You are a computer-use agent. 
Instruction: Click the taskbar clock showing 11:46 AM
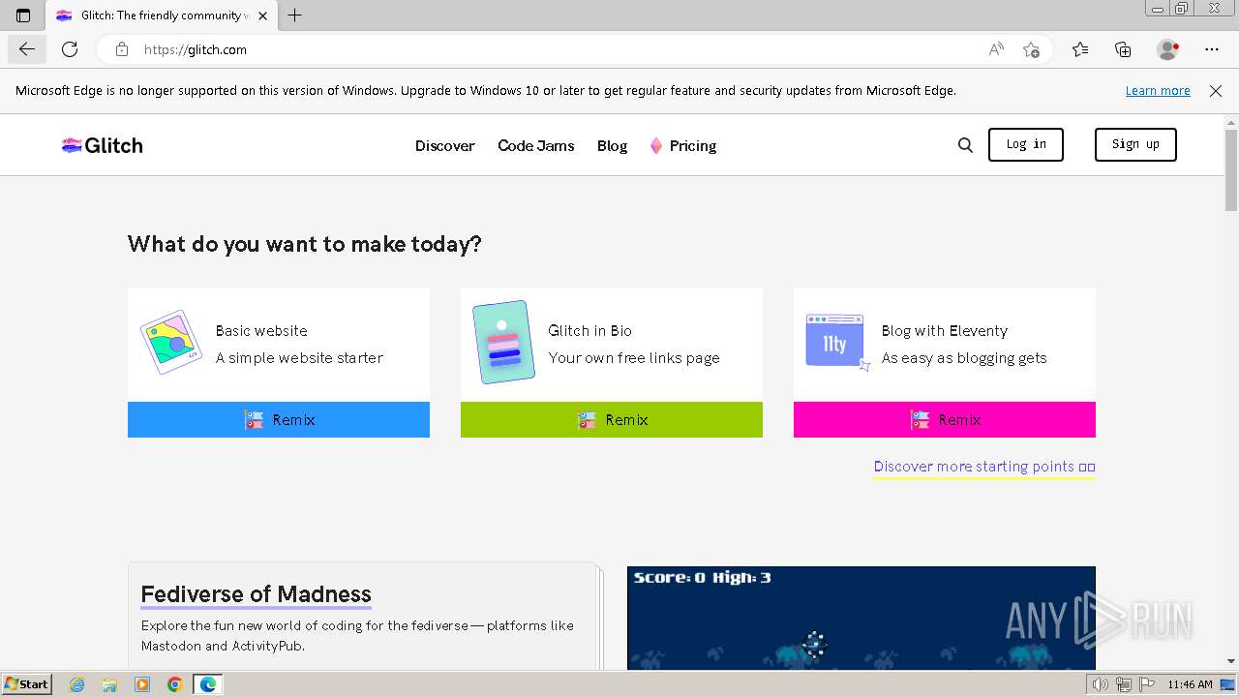(x=1190, y=684)
